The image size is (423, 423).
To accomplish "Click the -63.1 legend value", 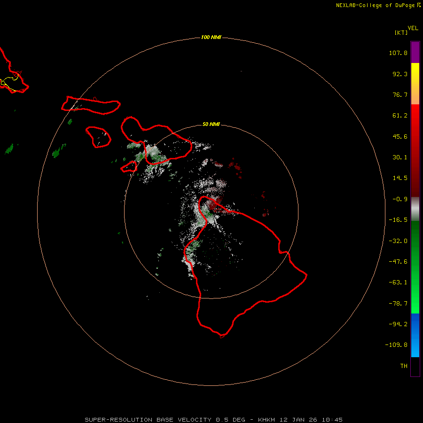I will pos(398,282).
